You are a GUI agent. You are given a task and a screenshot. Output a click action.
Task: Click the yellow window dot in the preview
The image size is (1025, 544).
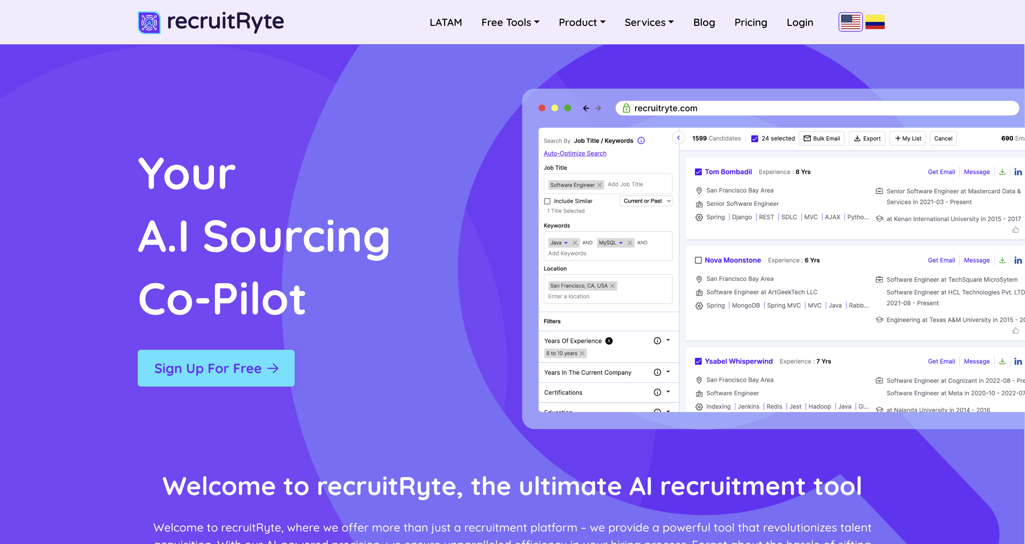(x=555, y=108)
